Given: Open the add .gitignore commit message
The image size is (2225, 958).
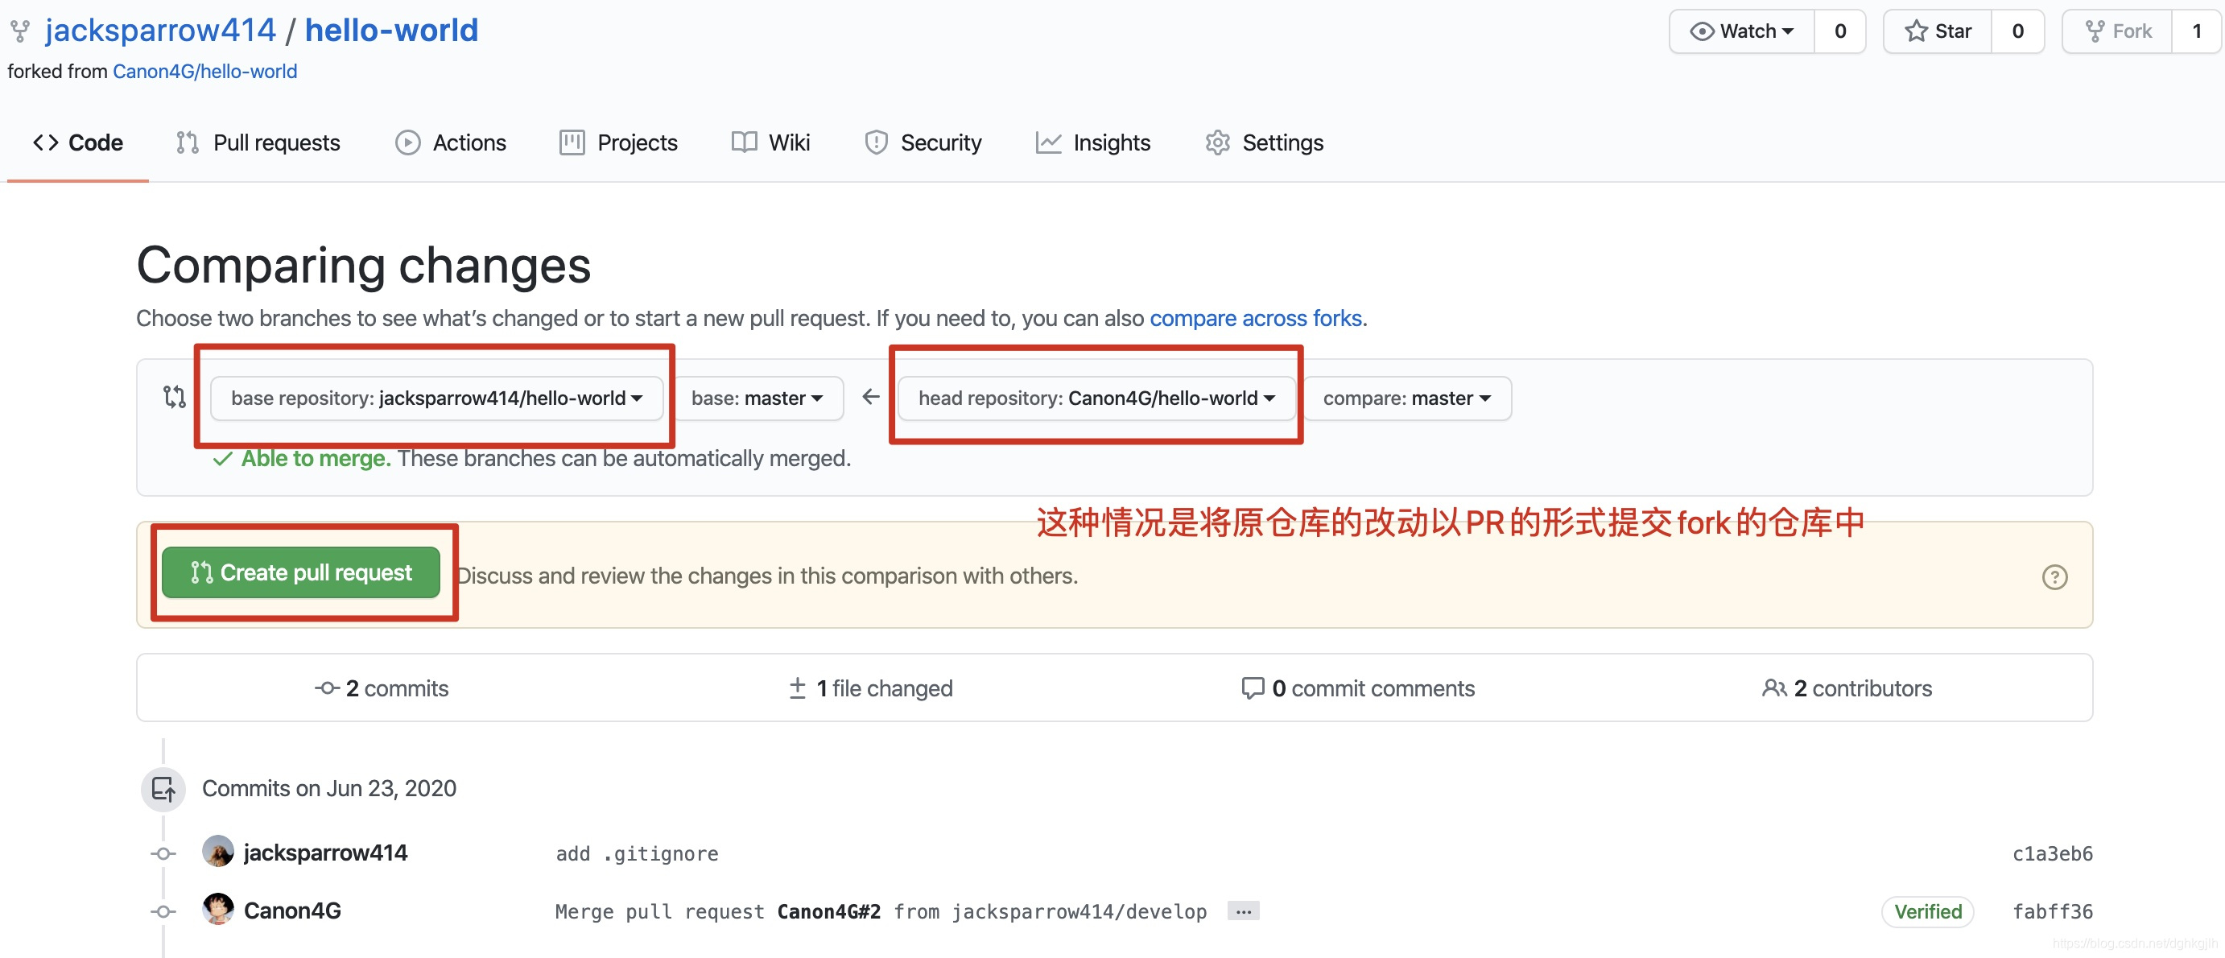Looking at the screenshot, I should pos(637,854).
